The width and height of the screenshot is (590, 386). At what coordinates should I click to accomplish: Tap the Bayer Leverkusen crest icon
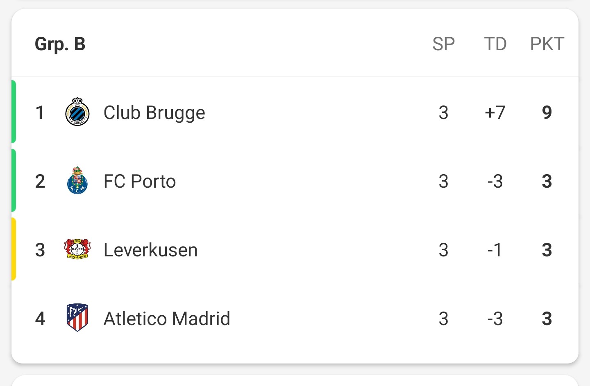[x=77, y=249]
